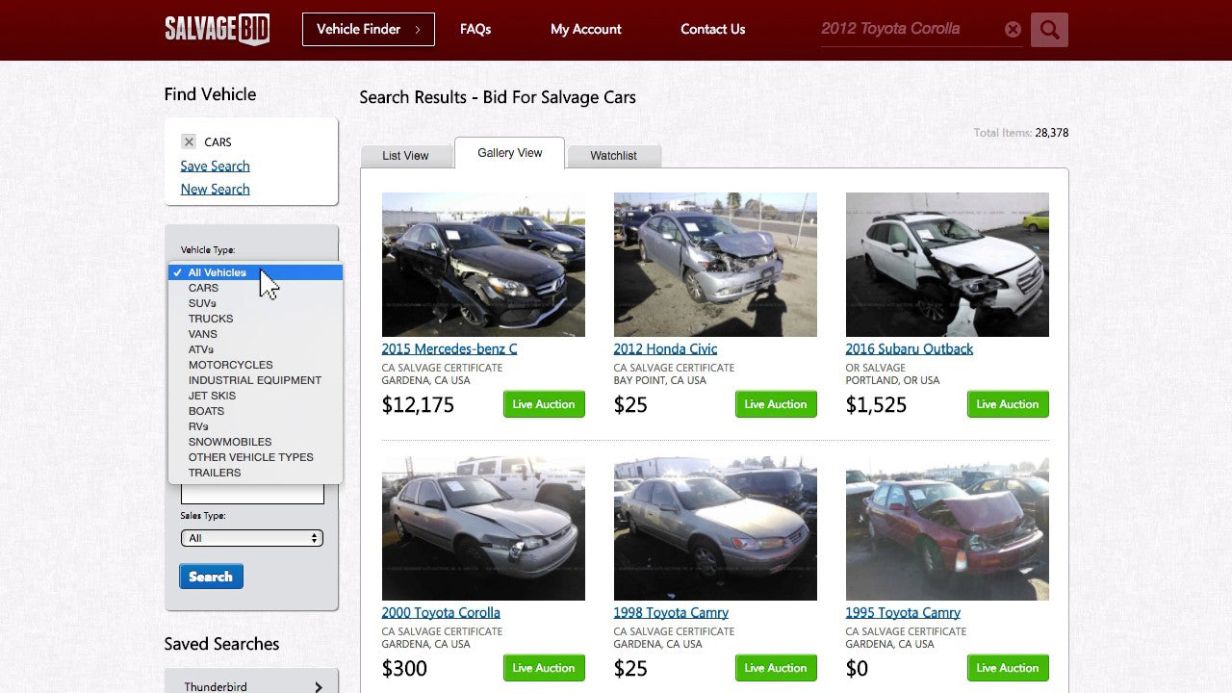Pick the All Vehicles option
The image size is (1232, 693).
[218, 272]
